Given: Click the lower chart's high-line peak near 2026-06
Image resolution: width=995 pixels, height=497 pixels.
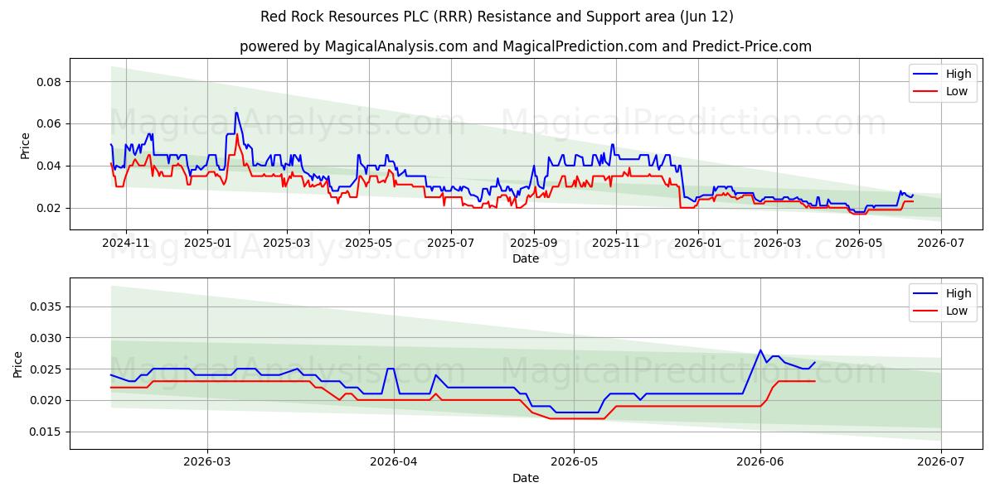Looking at the screenshot, I should 760,350.
